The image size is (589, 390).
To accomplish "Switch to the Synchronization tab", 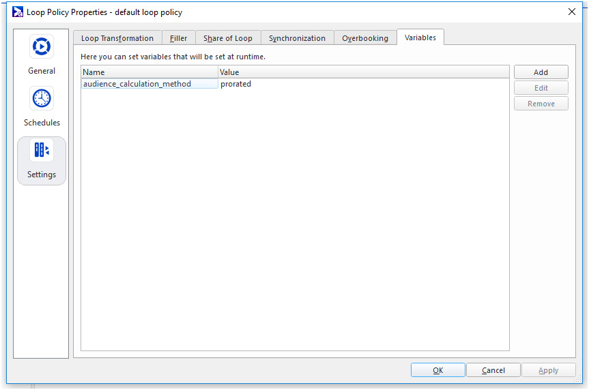I will coord(297,38).
